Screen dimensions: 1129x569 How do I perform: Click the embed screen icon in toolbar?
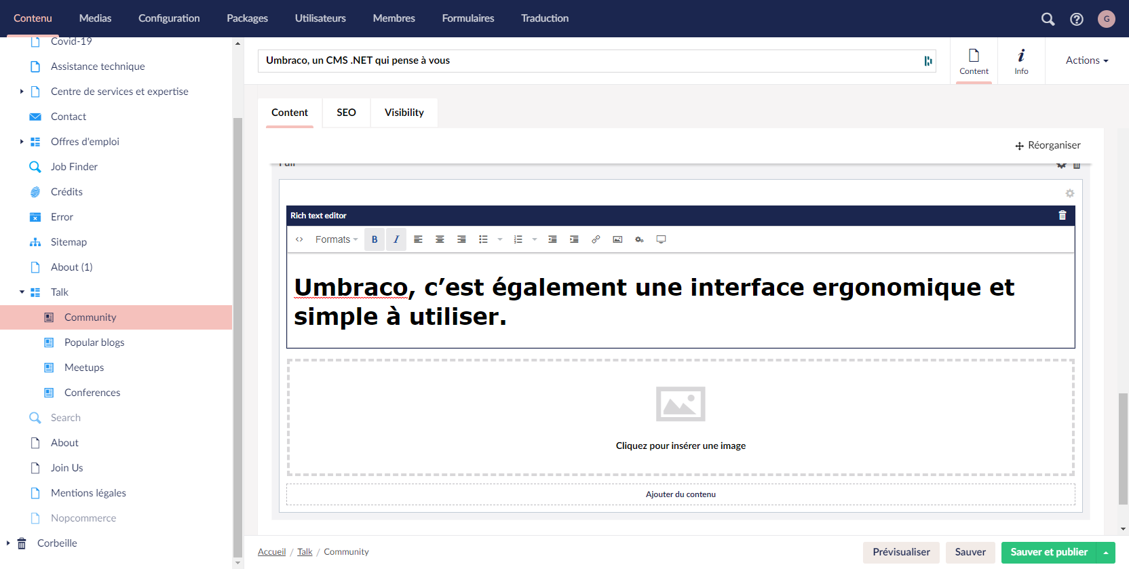tap(661, 239)
